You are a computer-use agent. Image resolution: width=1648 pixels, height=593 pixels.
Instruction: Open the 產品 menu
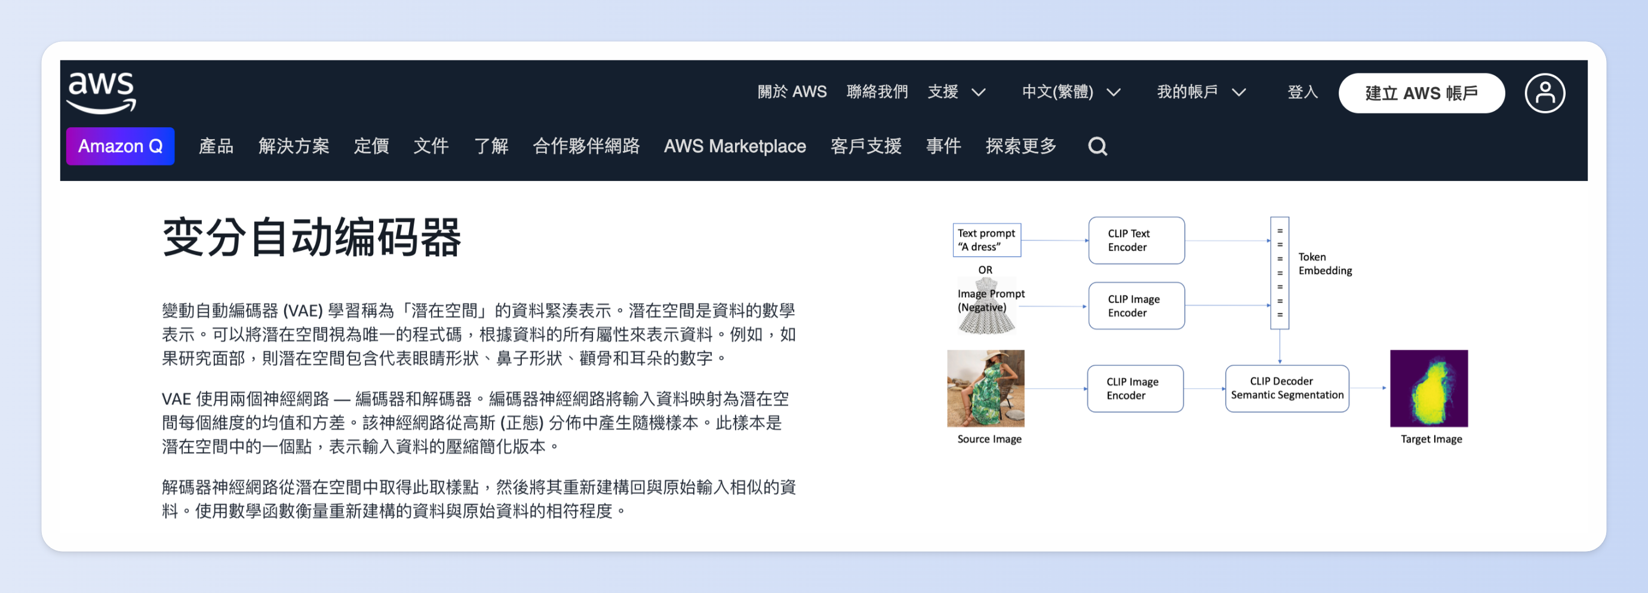216,146
